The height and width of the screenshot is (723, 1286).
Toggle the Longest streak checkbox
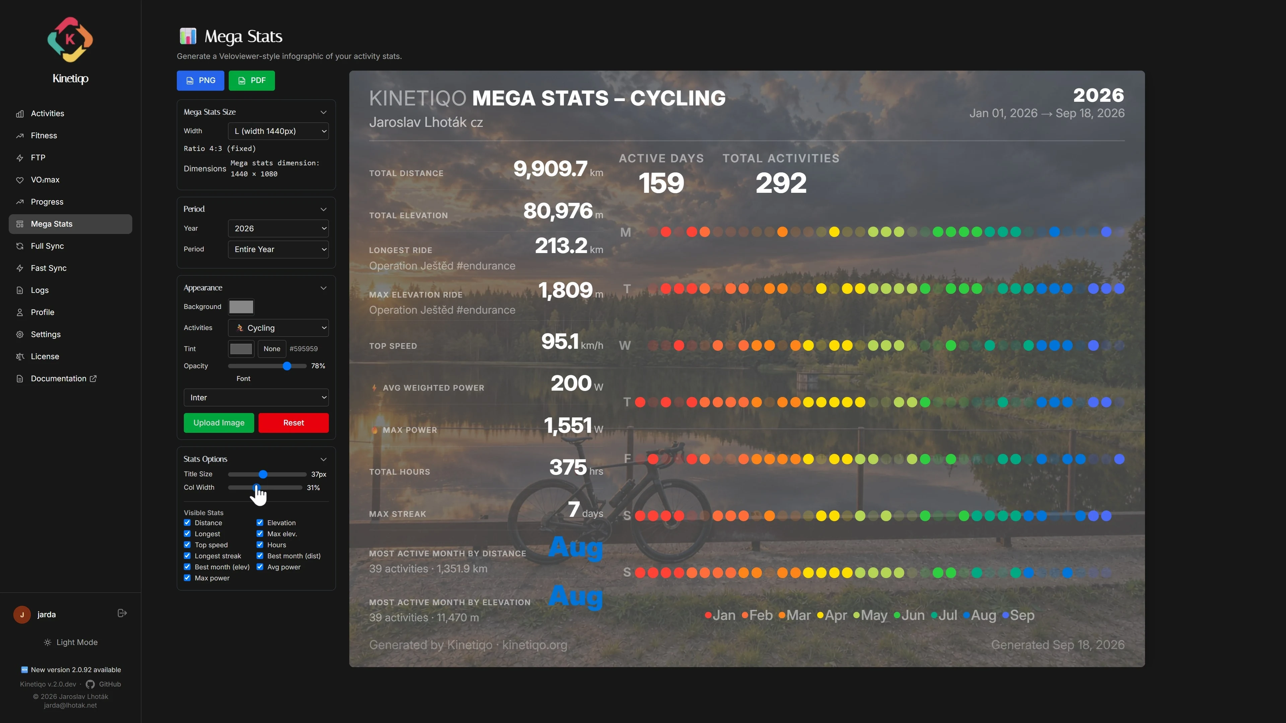[187, 555]
